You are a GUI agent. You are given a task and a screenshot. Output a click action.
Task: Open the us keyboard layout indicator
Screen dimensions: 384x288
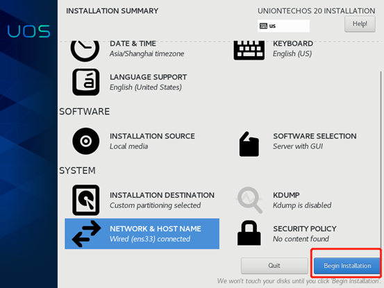[x=283, y=26]
